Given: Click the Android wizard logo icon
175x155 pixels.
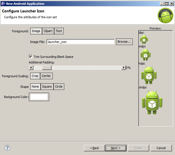Looking at the screenshot, I should (165, 15).
